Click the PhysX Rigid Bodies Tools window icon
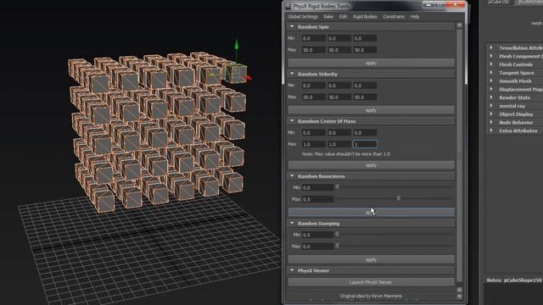This screenshot has height=305, width=543. pyautogui.click(x=288, y=6)
